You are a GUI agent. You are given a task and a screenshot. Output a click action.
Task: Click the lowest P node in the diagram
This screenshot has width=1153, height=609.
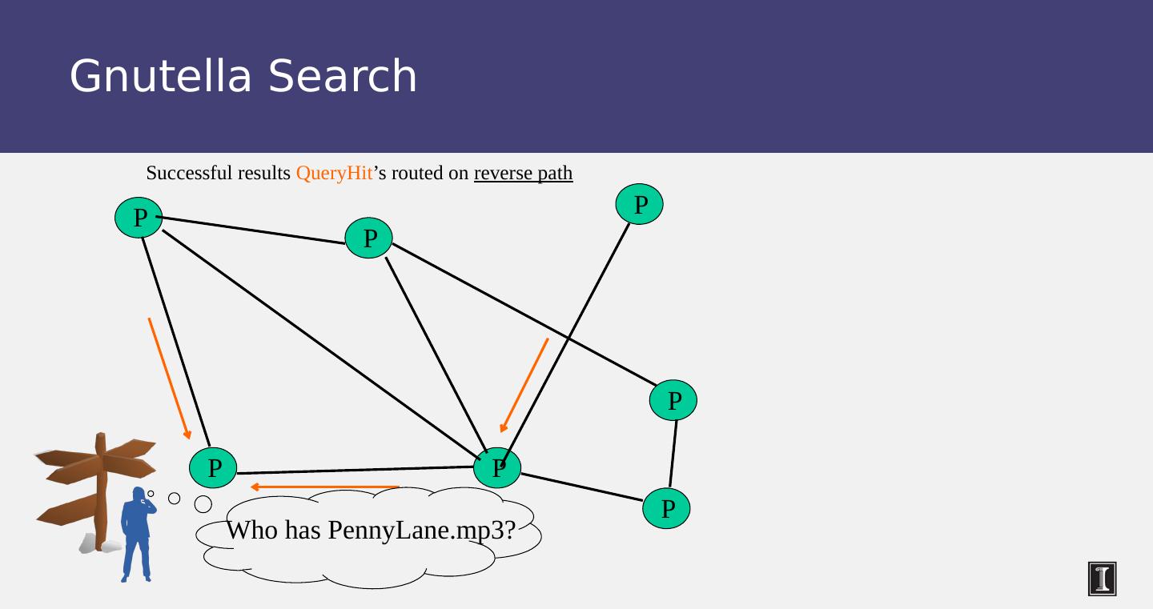[x=667, y=507]
